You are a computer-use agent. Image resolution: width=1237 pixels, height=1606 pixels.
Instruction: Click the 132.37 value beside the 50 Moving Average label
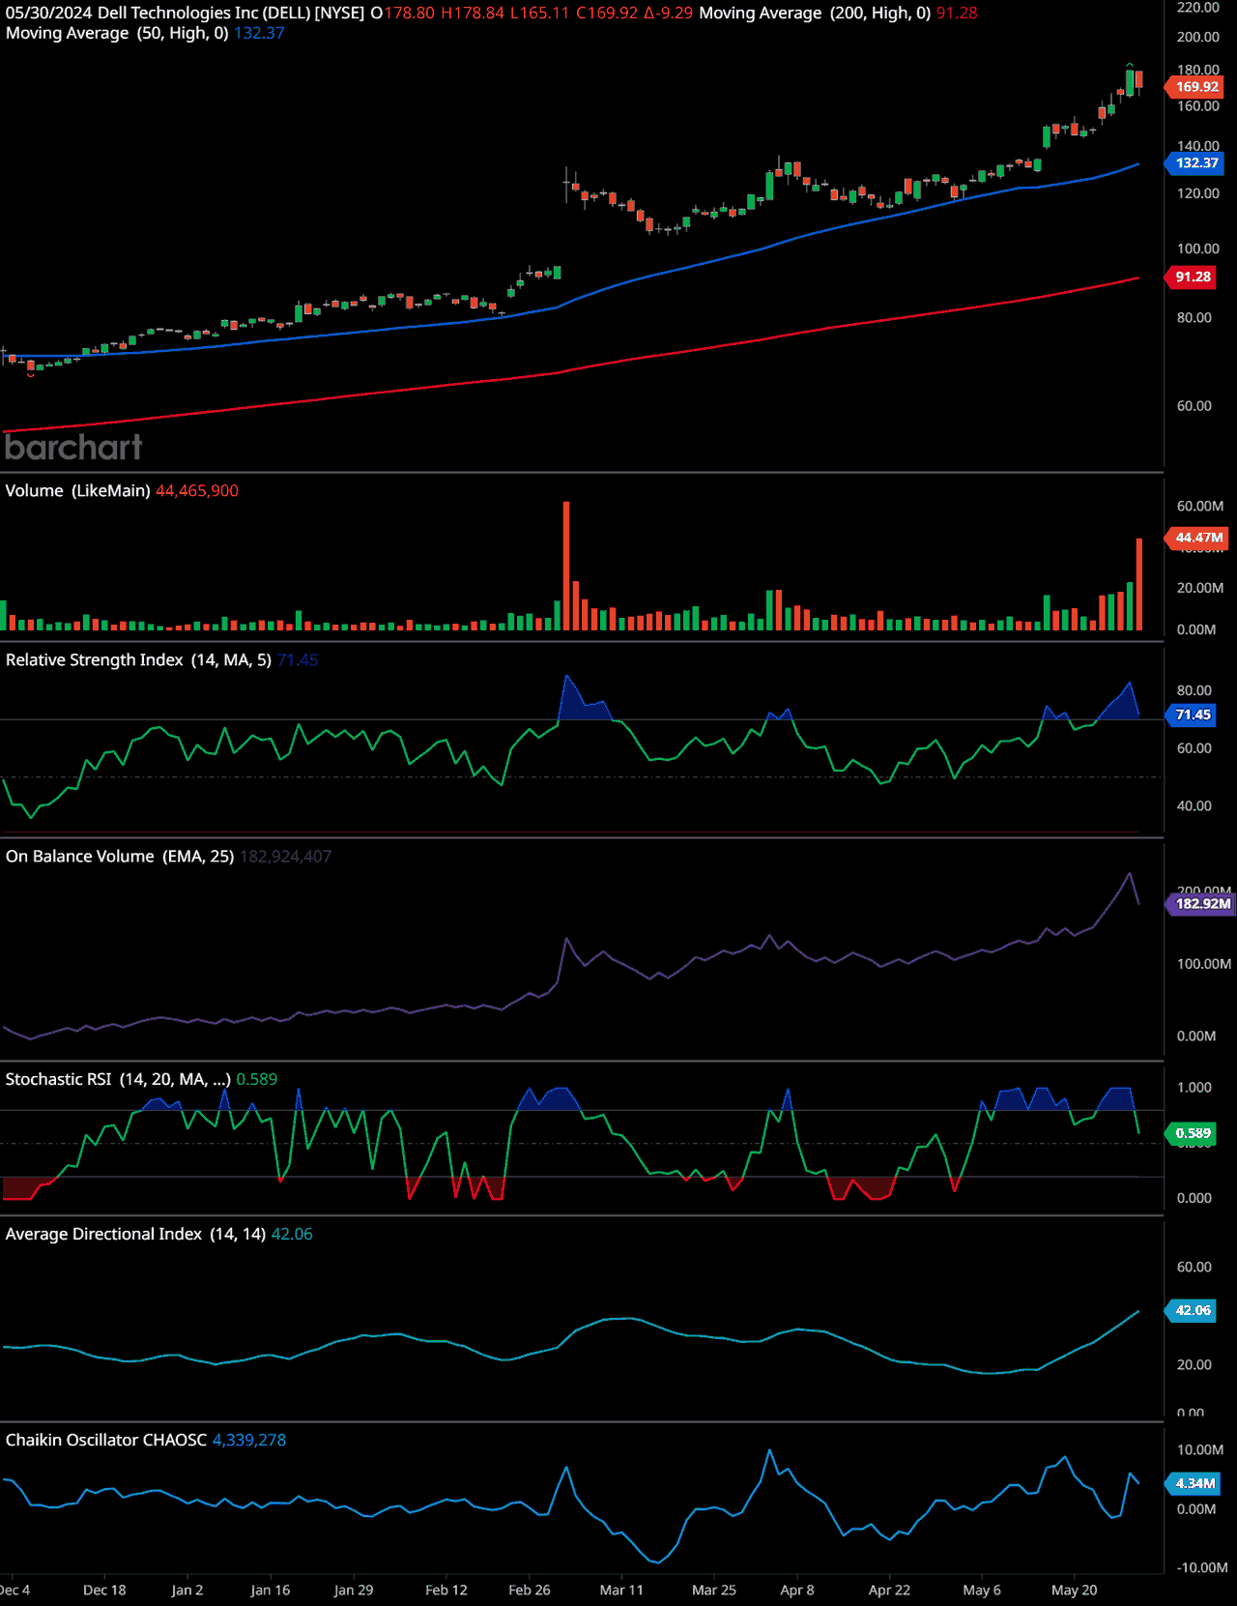click(x=259, y=33)
